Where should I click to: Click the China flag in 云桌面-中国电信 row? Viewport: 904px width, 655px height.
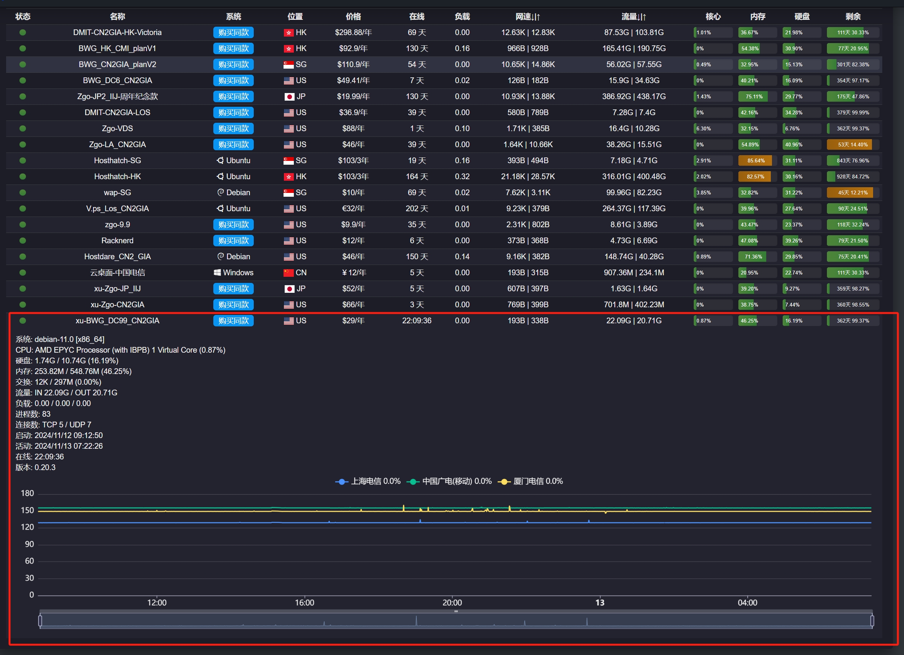click(x=288, y=273)
